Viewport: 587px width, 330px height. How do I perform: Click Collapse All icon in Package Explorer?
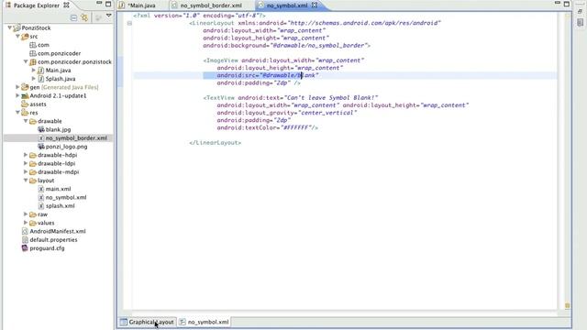click(73, 17)
